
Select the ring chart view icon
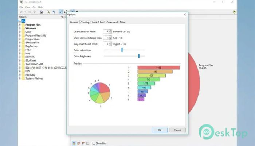coord(79,143)
